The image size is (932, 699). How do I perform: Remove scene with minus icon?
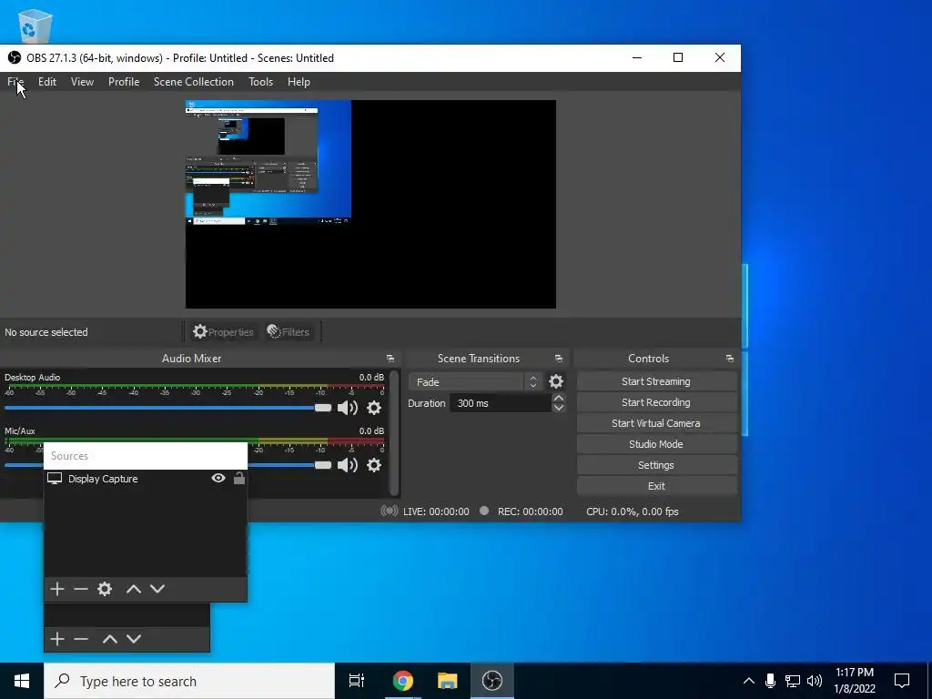[81, 639]
